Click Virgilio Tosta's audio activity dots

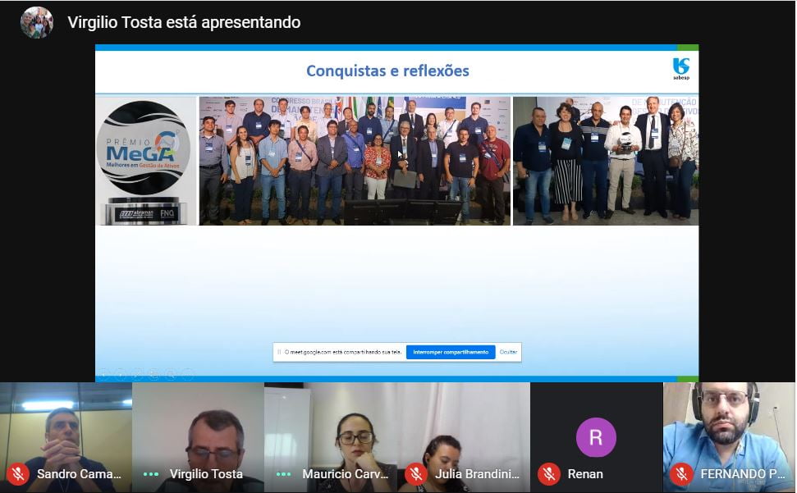pyautogui.click(x=151, y=474)
